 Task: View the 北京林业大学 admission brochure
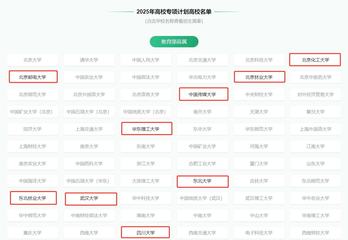tap(259, 77)
